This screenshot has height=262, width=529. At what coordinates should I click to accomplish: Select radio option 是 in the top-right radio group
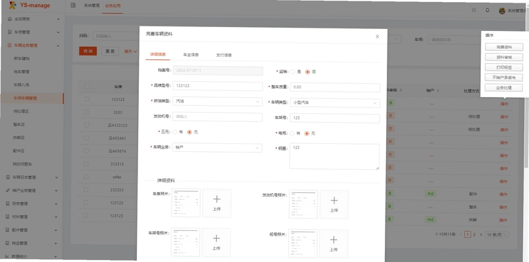292,72
